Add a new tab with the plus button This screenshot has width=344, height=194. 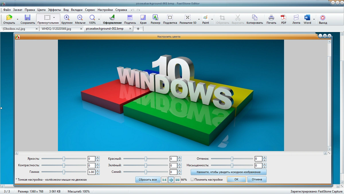tap(138, 29)
